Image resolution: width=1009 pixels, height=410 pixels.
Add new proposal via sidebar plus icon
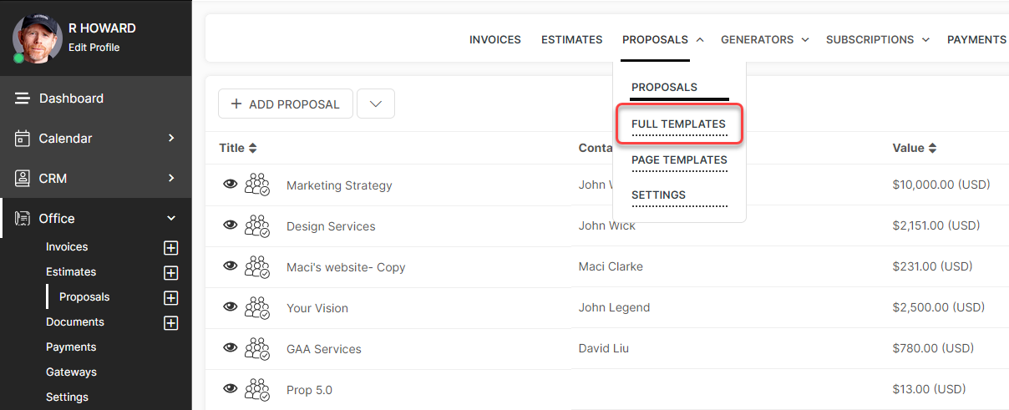(171, 298)
